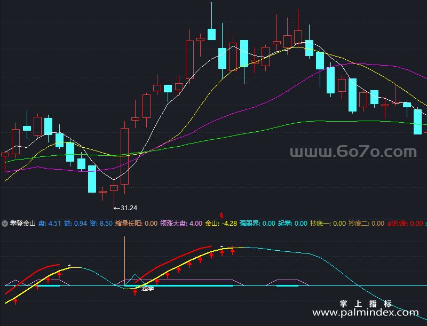The width and height of the screenshot is (427, 326).
Task: Click the red S marker below the chart
Action: click(222, 216)
